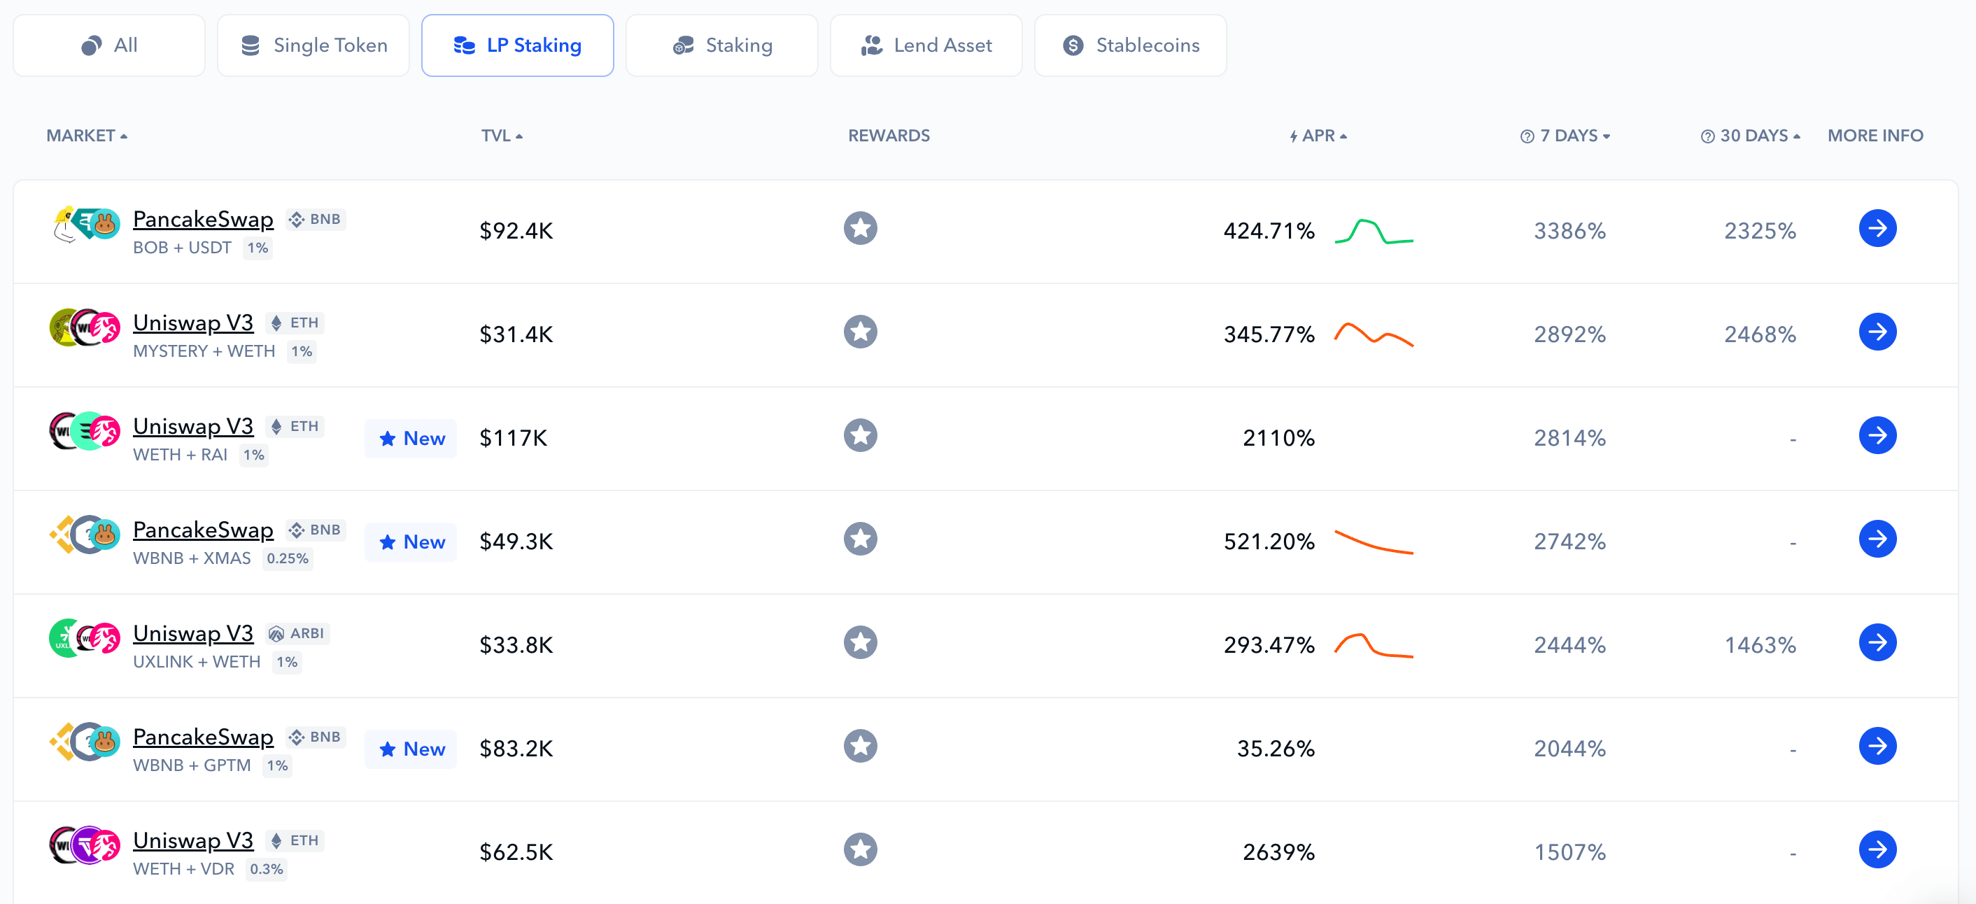Open Uniswap V3 link for WETH + VDR
1976x904 pixels.
click(x=193, y=840)
